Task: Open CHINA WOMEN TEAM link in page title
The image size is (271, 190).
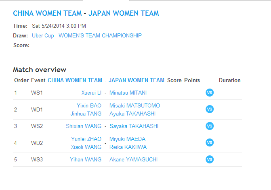Action: (46, 13)
